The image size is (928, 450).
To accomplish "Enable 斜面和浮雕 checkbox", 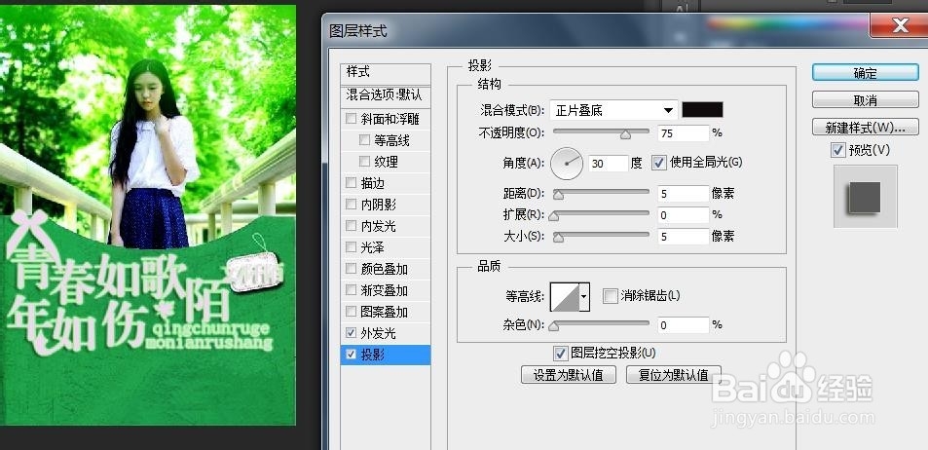I will (351, 119).
